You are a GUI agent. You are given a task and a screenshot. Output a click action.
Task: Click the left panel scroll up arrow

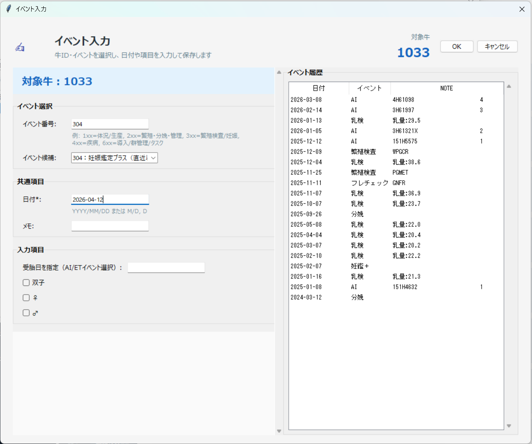click(279, 72)
